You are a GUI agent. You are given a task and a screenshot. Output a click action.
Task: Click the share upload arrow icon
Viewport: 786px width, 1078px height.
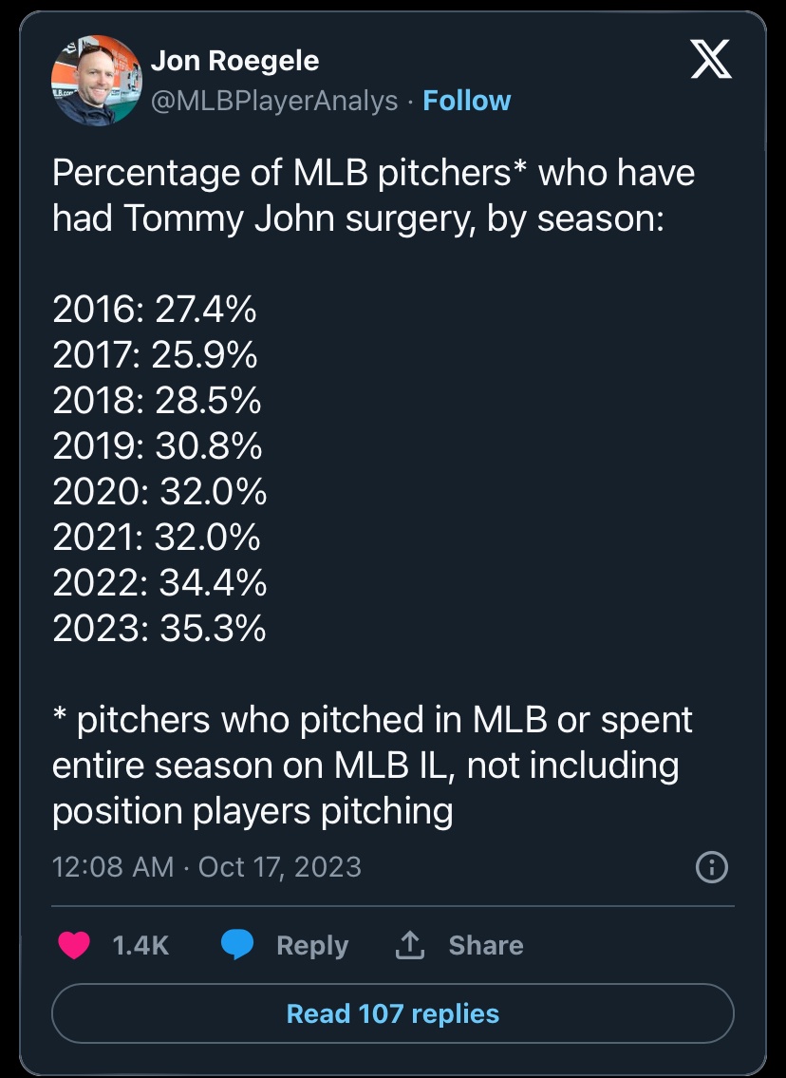coord(408,945)
